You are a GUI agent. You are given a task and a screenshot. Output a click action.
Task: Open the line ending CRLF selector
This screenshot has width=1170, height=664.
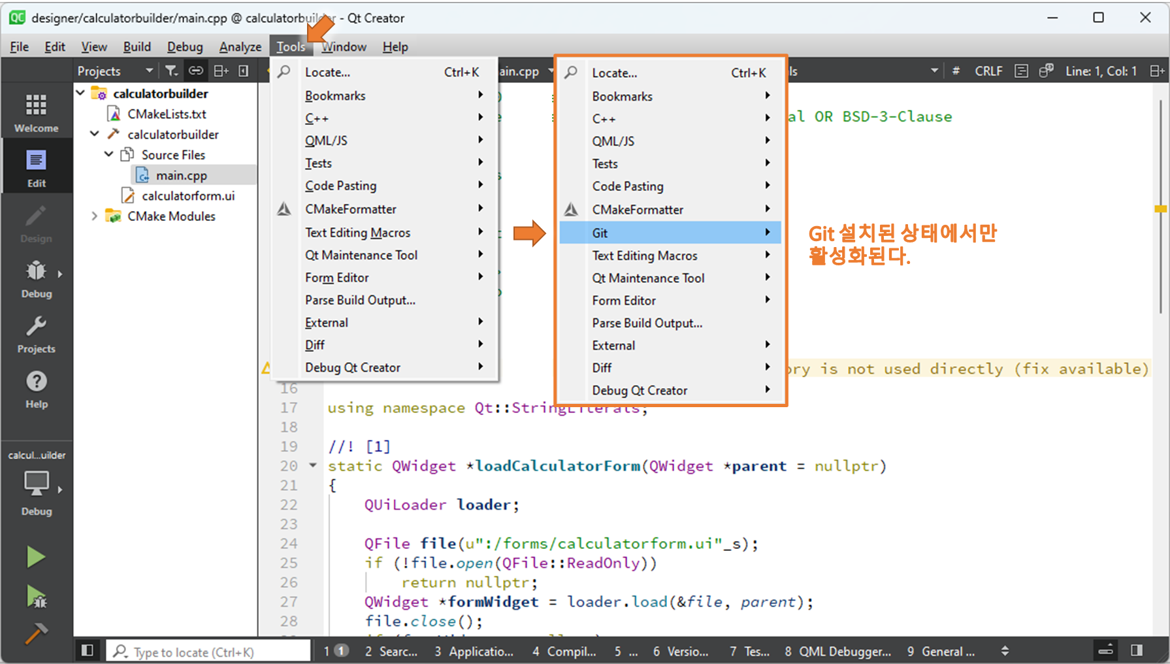[x=988, y=71]
